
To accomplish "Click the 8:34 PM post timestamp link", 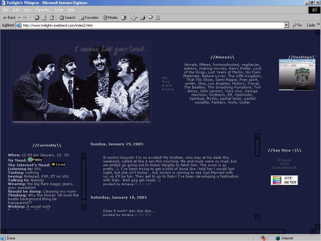I will coord(143,215).
